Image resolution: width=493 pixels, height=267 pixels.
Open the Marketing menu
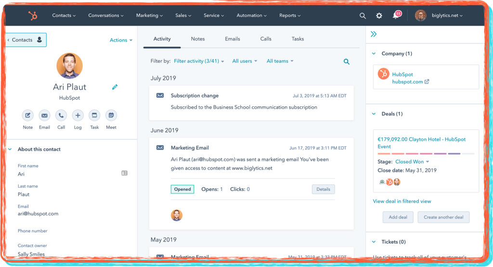149,15
